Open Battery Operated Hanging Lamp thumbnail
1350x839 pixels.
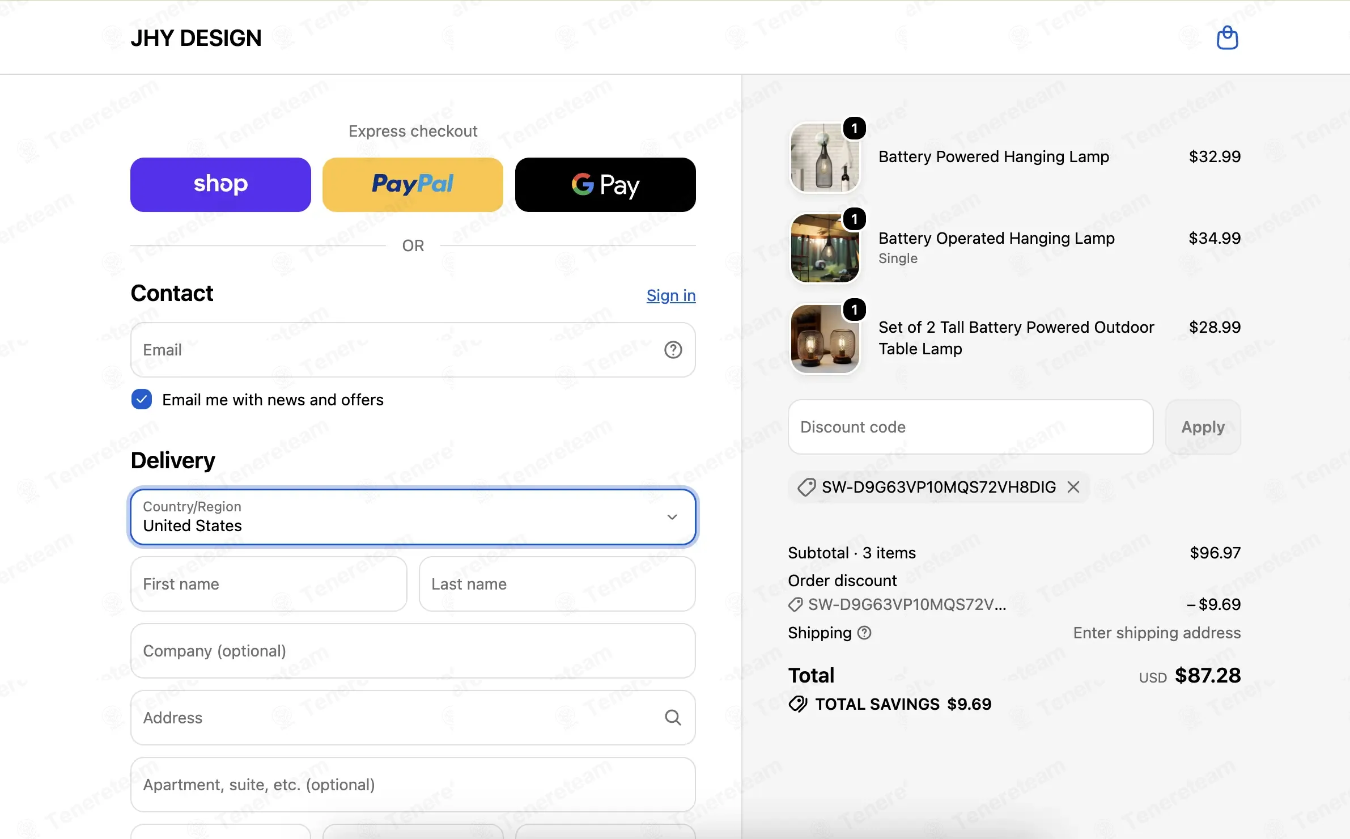tap(825, 248)
